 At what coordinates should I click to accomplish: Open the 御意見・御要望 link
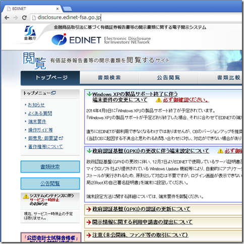43,138
